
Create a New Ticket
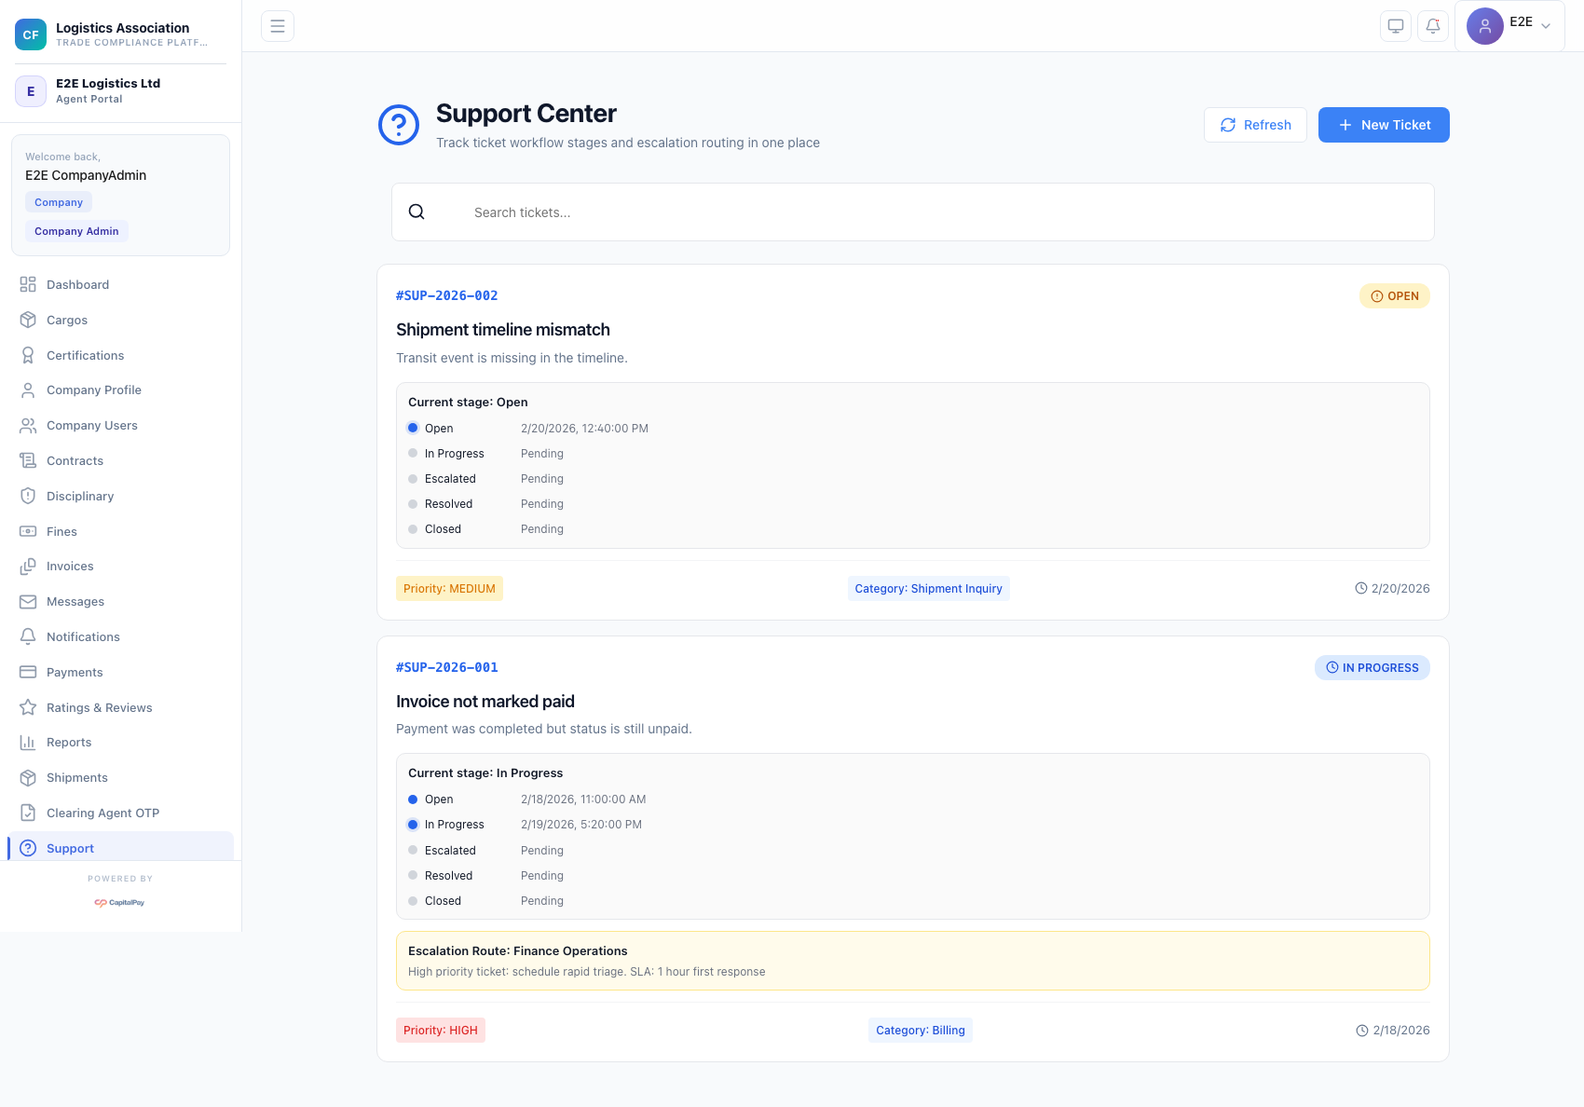click(x=1384, y=125)
